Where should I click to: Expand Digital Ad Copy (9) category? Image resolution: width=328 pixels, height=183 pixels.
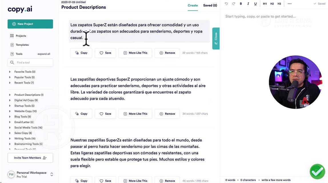(x=23, y=100)
